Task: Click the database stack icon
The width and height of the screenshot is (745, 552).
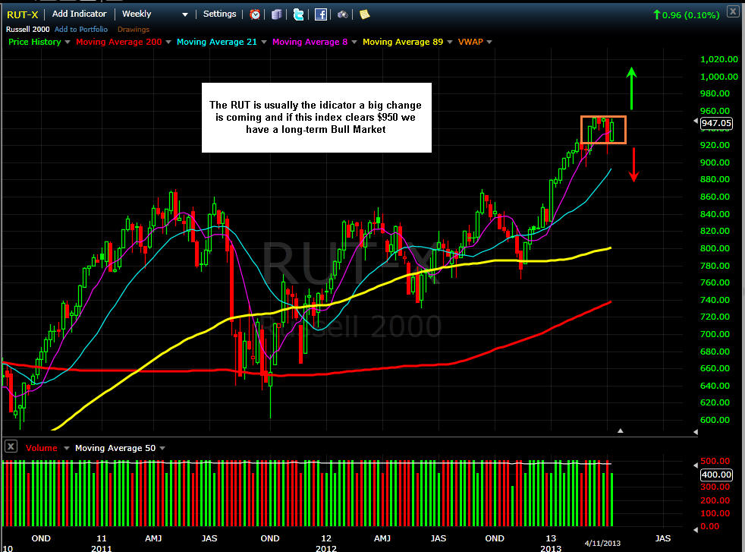Action: pos(276,14)
